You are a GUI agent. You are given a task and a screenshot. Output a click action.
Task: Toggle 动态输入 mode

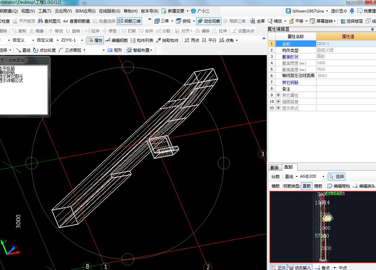tap(300, 267)
